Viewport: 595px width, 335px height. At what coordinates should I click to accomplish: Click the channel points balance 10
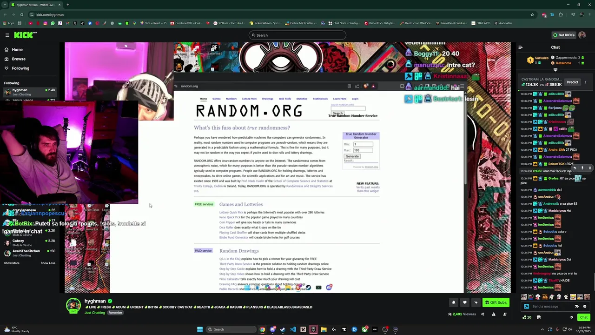click(527, 317)
